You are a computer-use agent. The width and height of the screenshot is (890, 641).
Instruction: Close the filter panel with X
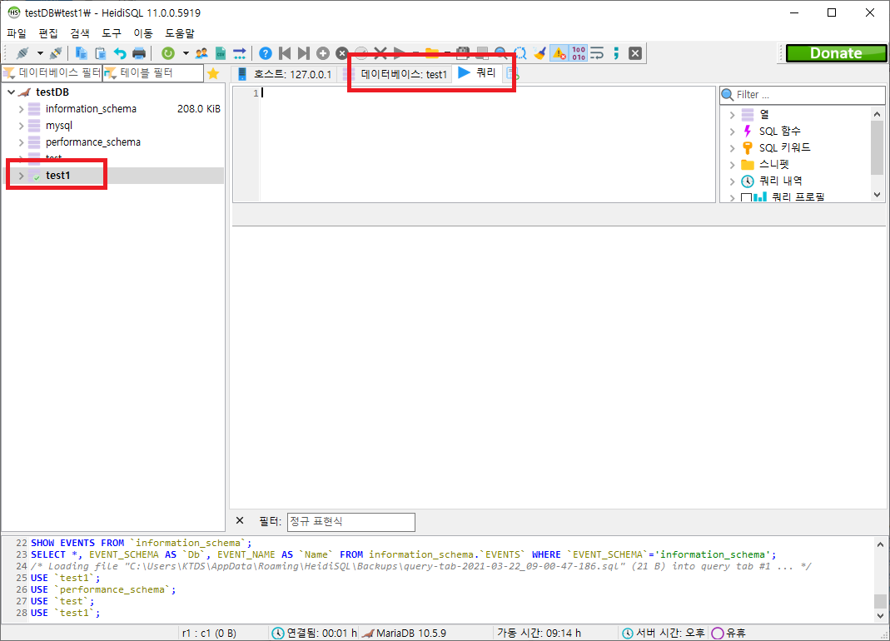[x=240, y=520]
